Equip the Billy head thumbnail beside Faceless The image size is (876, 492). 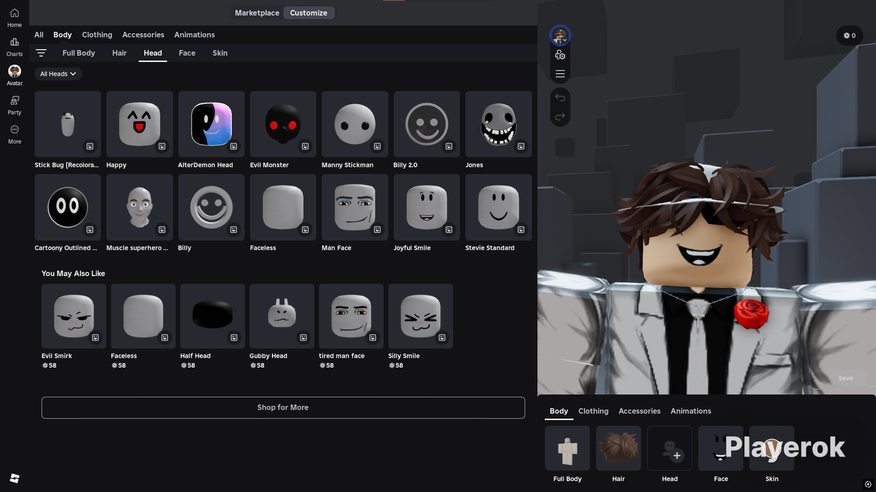pos(211,207)
